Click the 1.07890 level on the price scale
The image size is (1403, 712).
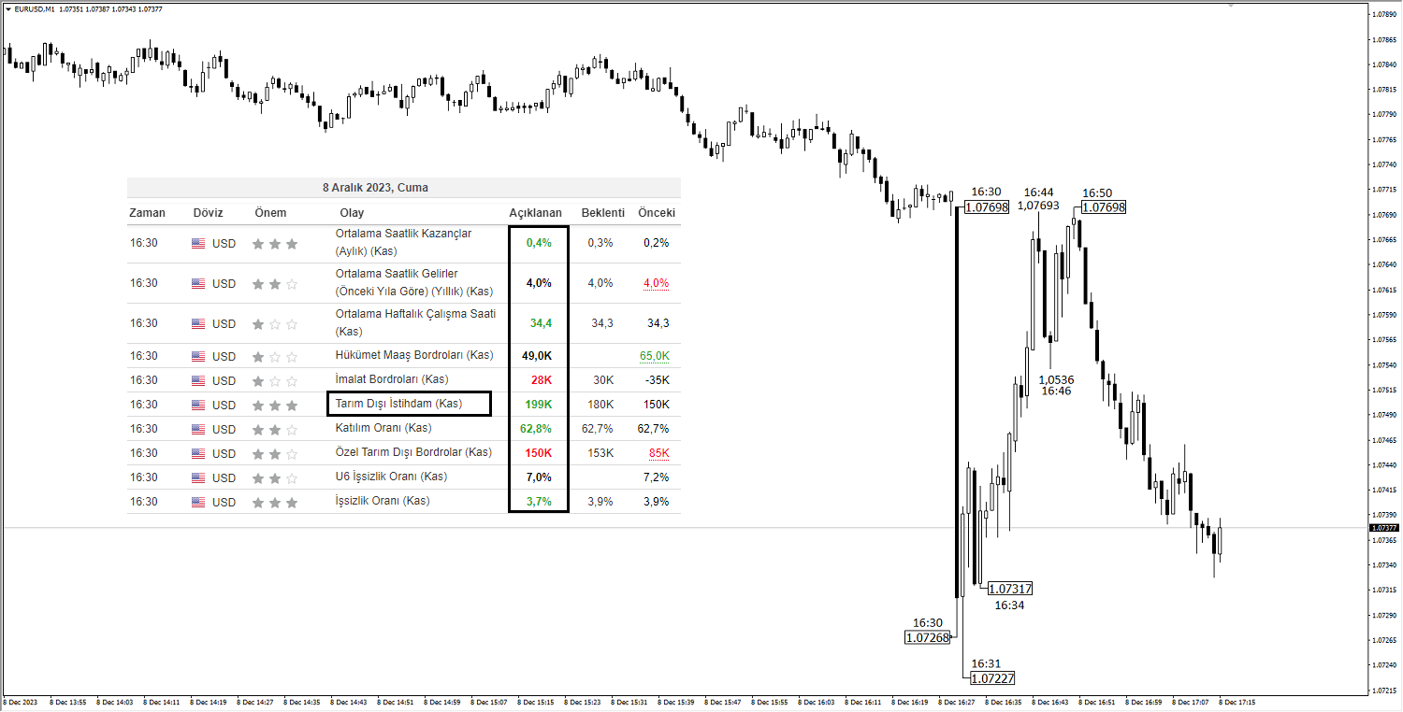[1383, 15]
